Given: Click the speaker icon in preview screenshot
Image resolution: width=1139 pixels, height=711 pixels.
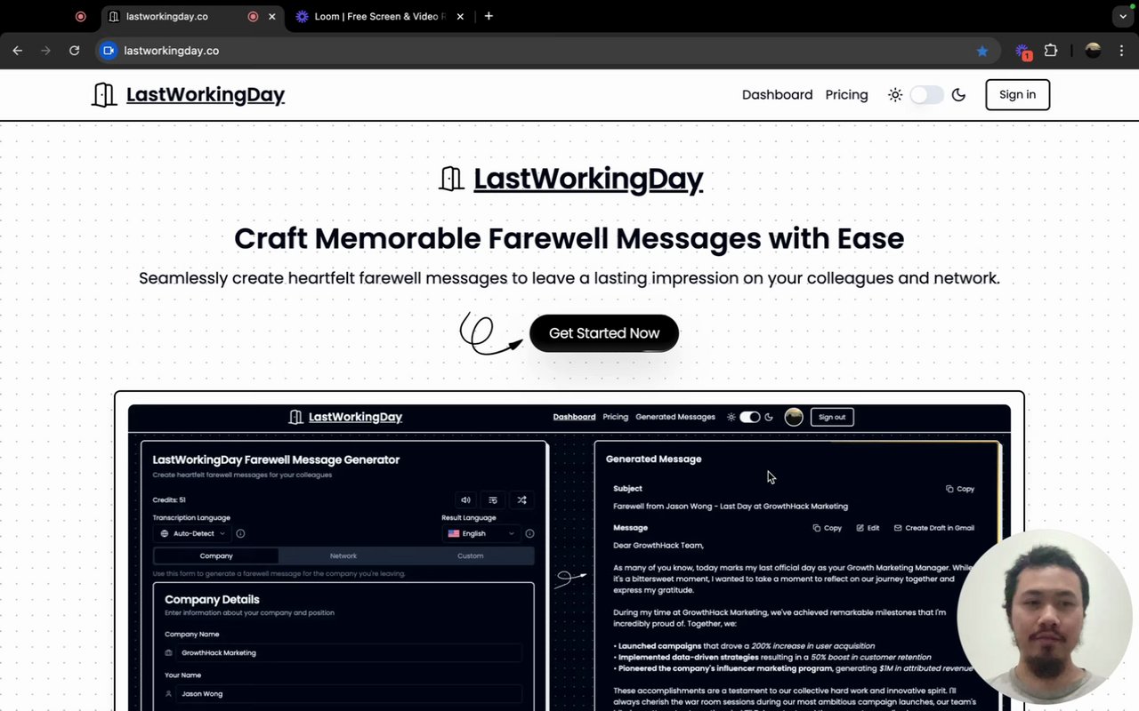Looking at the screenshot, I should 465,499.
